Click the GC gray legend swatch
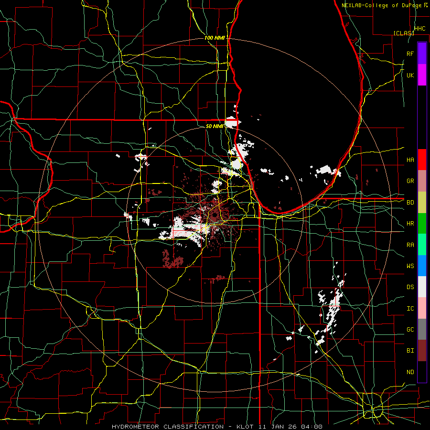The height and width of the screenshot is (430, 430). point(422,329)
